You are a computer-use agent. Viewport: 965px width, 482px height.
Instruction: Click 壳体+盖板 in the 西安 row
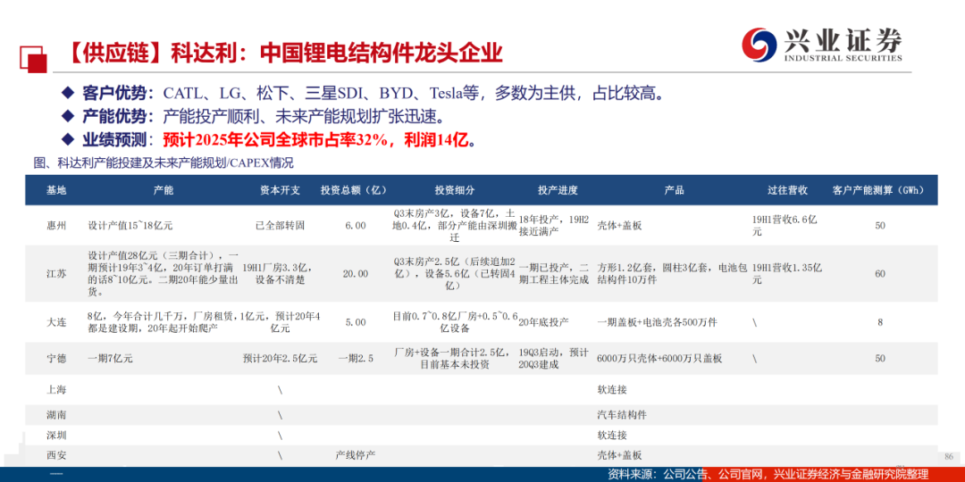point(619,455)
